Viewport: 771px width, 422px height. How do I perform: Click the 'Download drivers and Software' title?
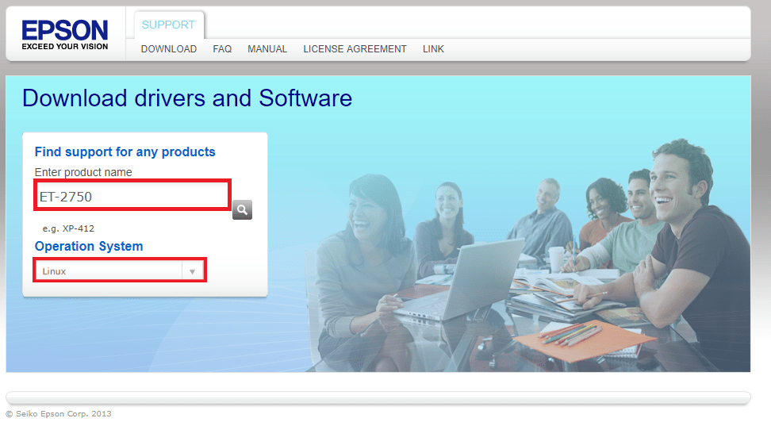click(187, 98)
